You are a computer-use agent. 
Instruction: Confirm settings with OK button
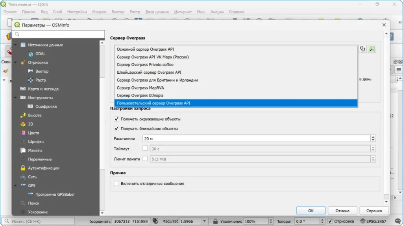pyautogui.click(x=311, y=211)
